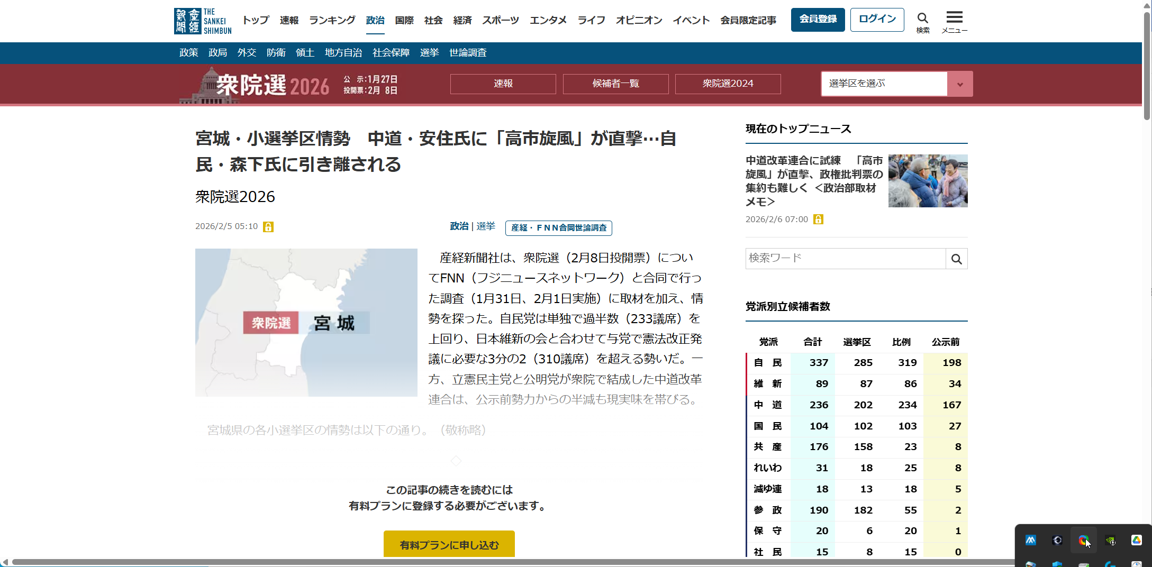Viewport: 1152px width, 567px height.
Task: Click the 衆院選2026 banner logo
Action: tap(255, 85)
